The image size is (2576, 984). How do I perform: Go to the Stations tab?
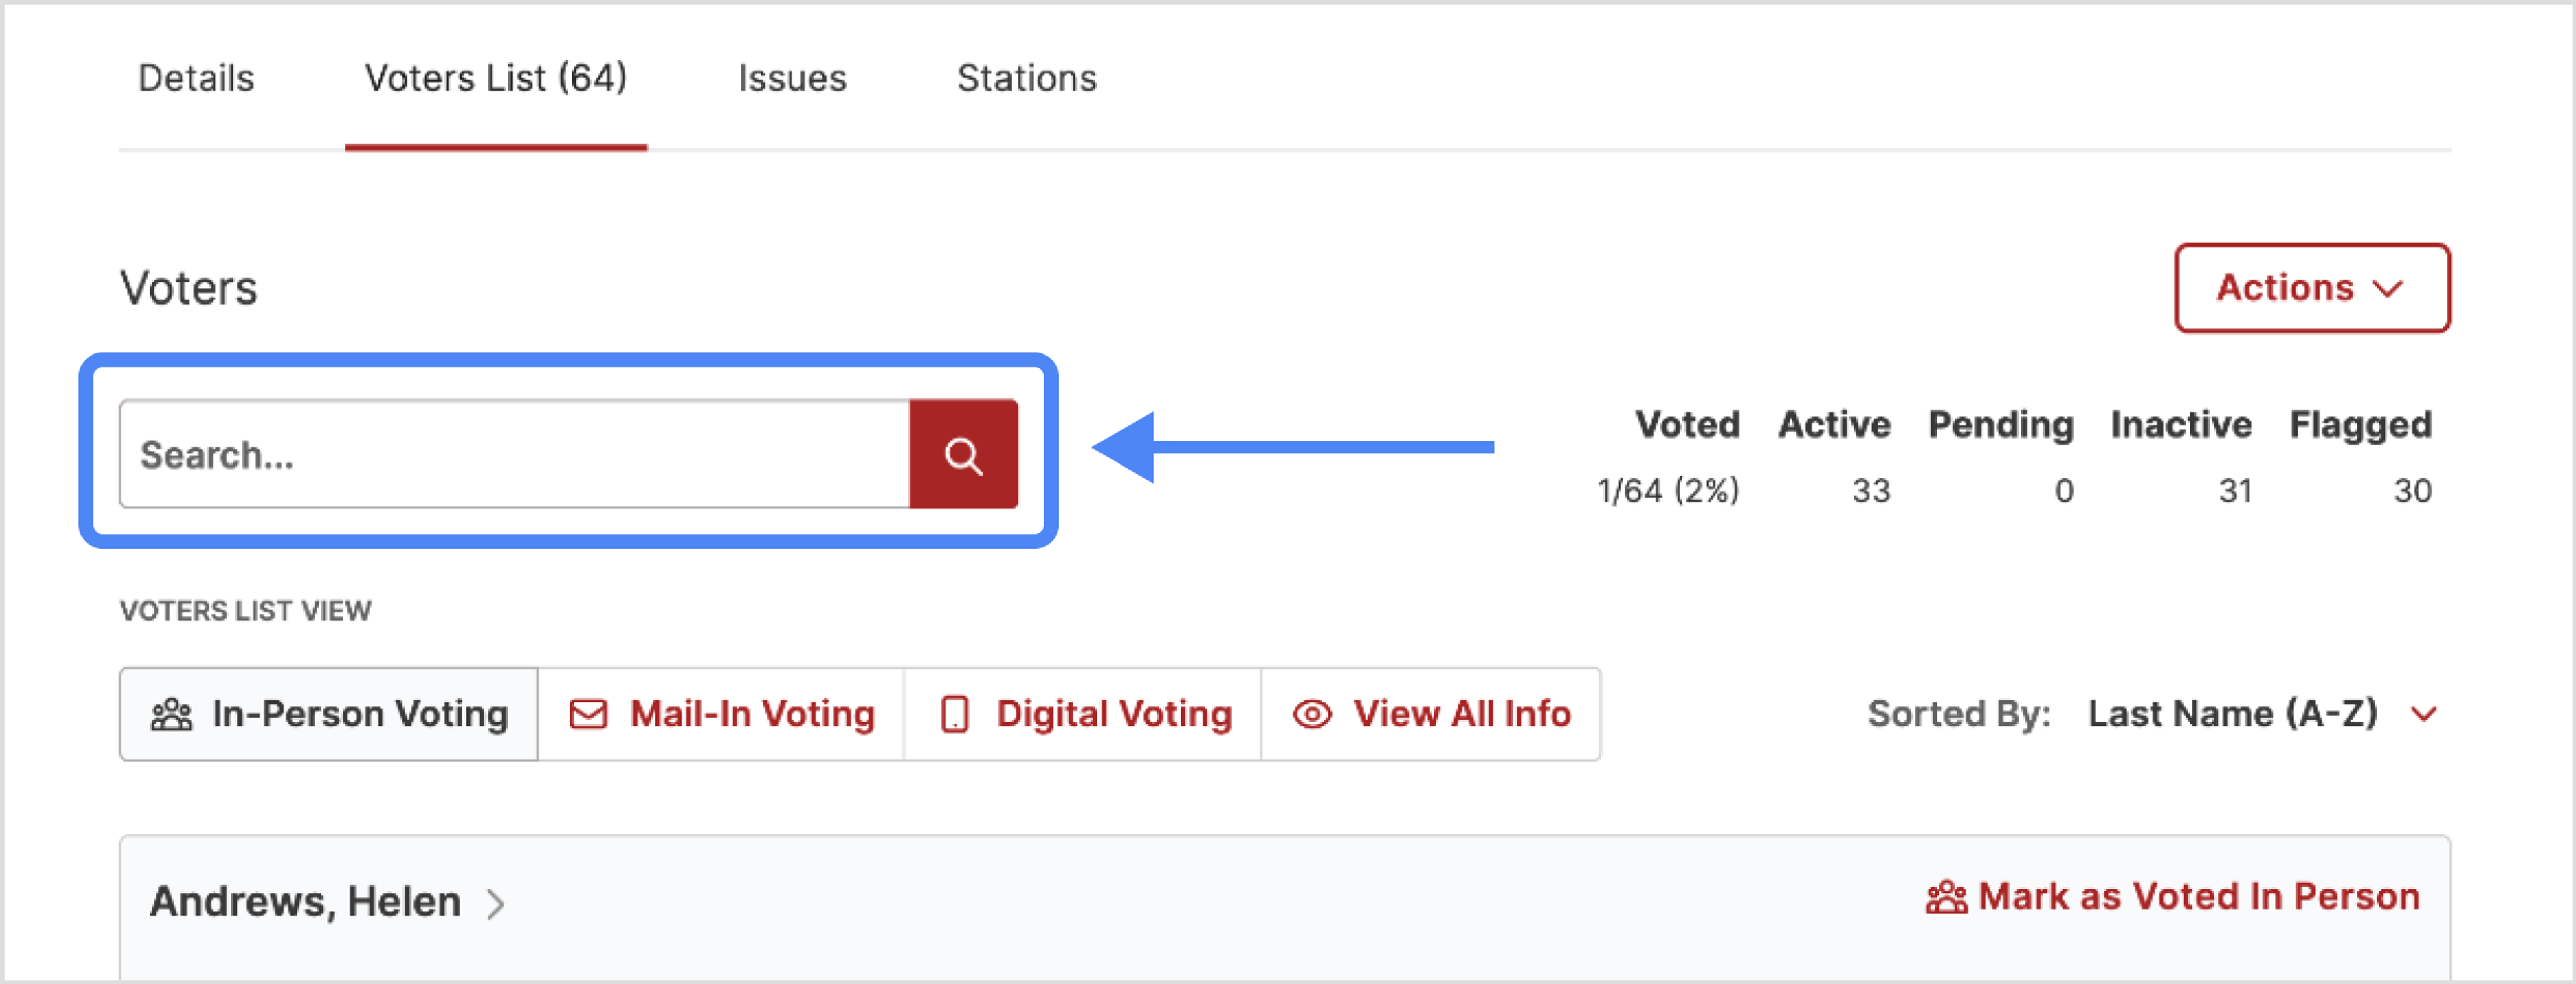(1026, 78)
